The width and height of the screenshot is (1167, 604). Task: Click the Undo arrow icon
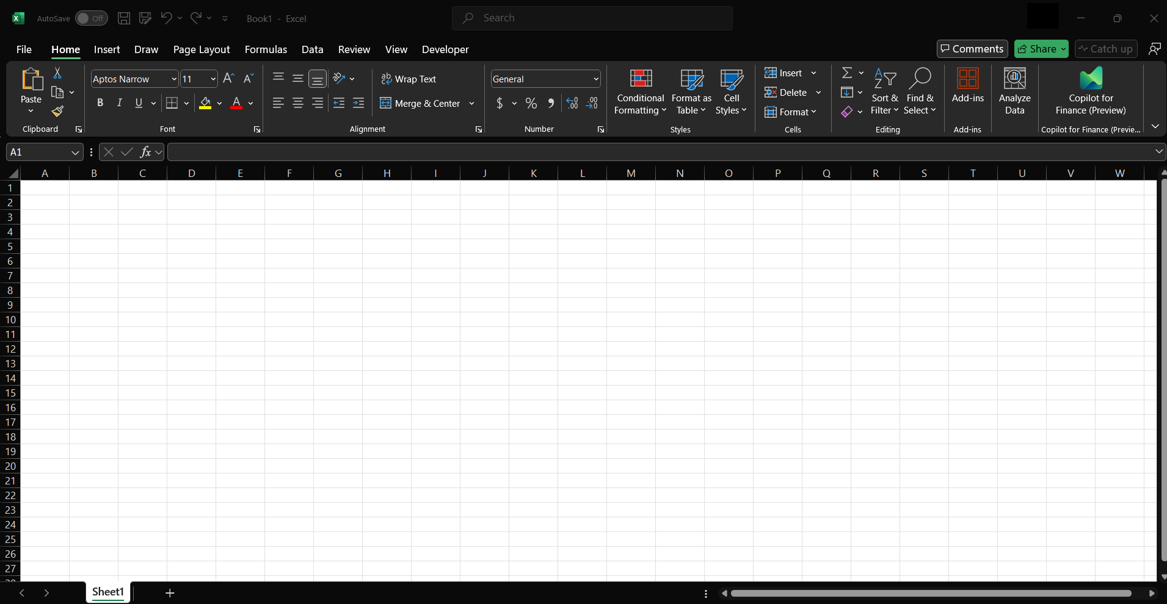pyautogui.click(x=166, y=18)
